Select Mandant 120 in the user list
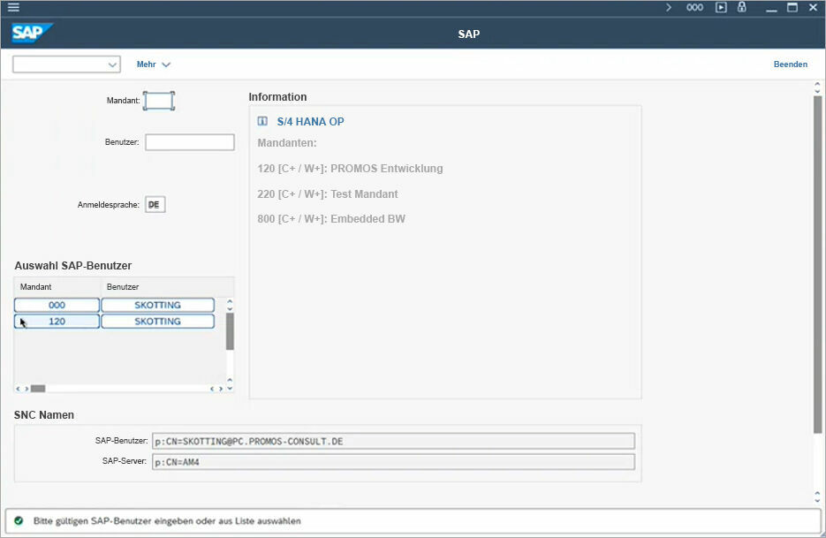The image size is (826, 538). point(57,322)
